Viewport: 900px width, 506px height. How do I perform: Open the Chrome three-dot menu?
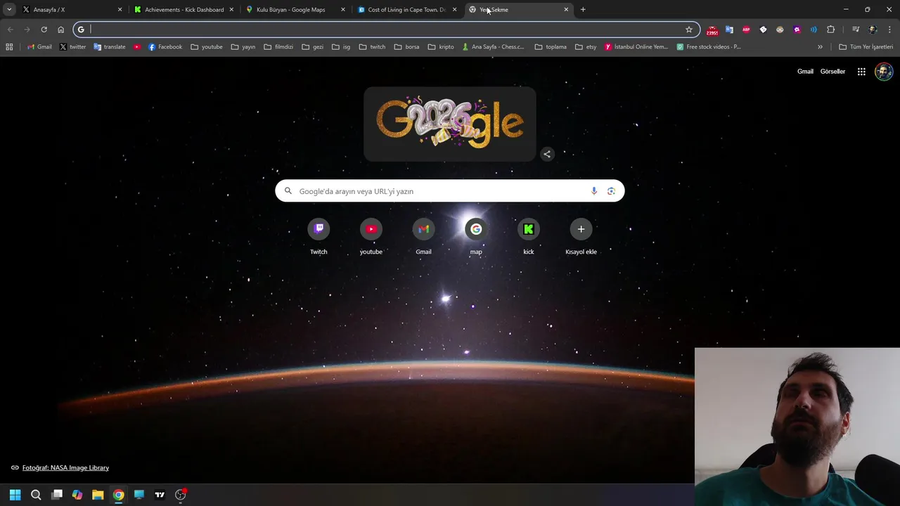coord(889,30)
